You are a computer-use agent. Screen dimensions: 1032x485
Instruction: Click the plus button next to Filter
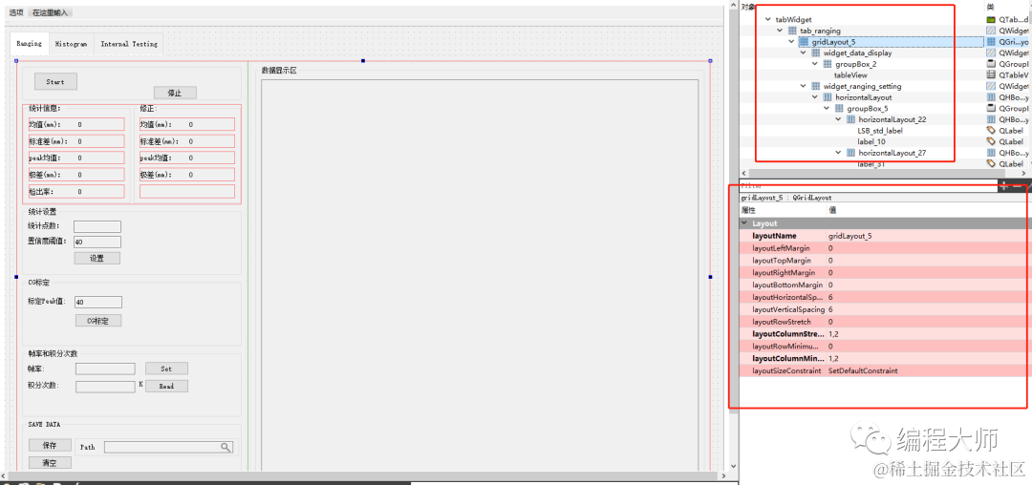[1003, 186]
